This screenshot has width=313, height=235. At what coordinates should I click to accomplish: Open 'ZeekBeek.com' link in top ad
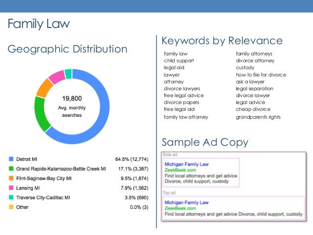pyautogui.click(x=180, y=208)
